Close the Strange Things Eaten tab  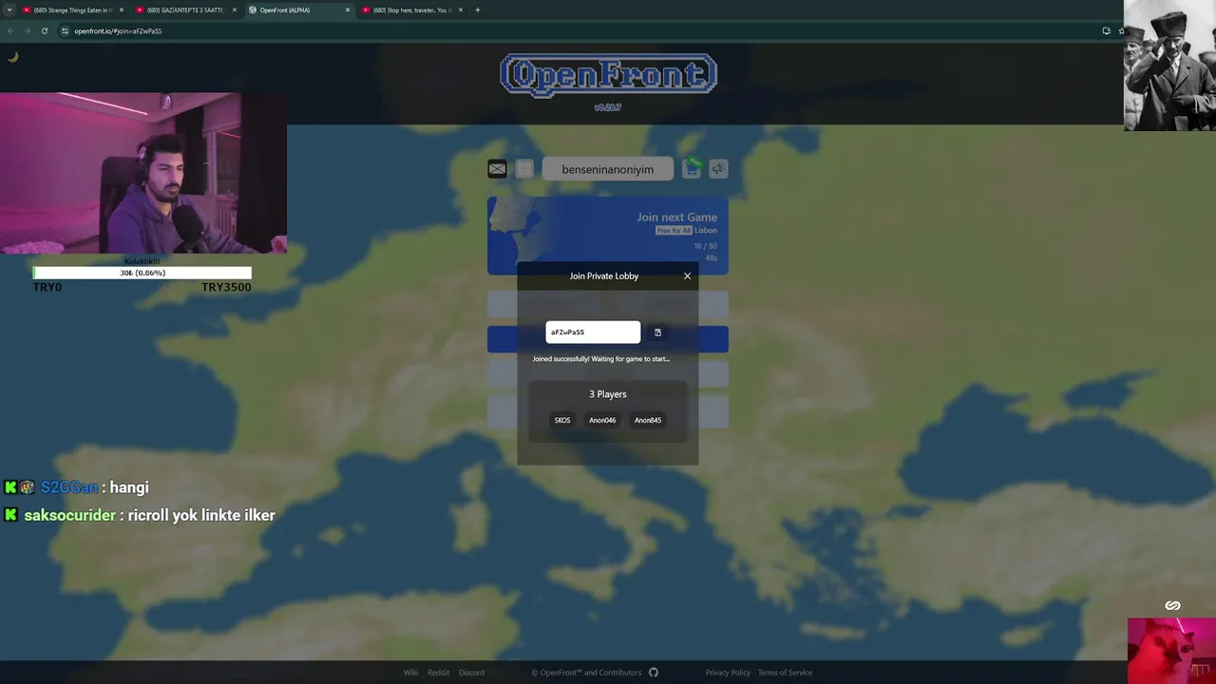pos(122,9)
